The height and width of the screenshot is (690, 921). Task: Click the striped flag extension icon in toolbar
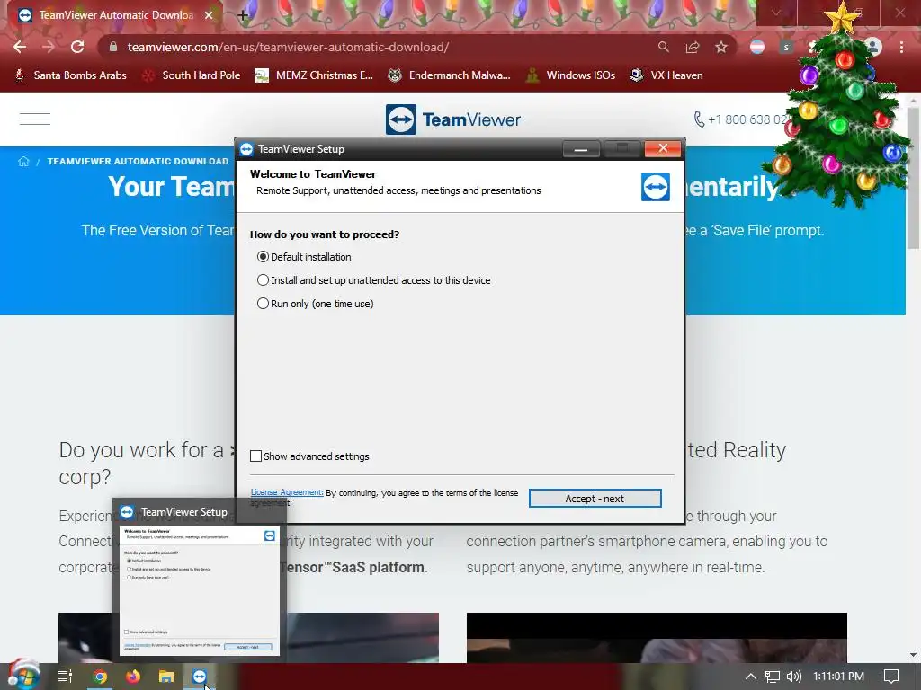[757, 47]
